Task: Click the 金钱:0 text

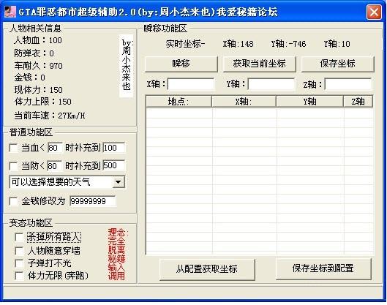Action: click(29, 78)
